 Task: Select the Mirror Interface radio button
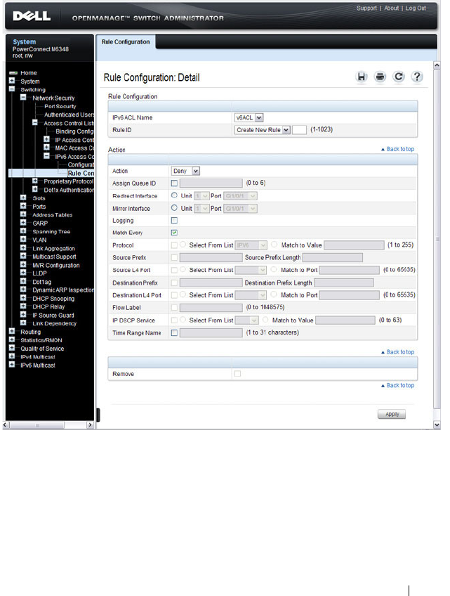pyautogui.click(x=174, y=208)
